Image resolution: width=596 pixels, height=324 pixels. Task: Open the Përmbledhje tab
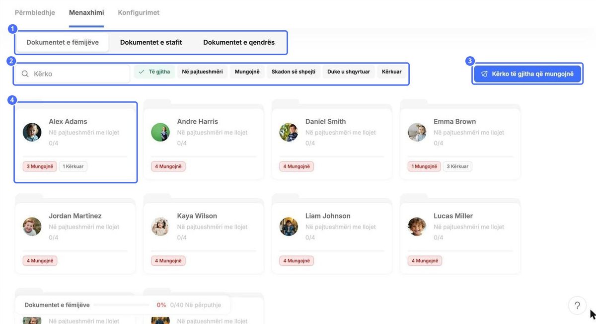pyautogui.click(x=35, y=12)
